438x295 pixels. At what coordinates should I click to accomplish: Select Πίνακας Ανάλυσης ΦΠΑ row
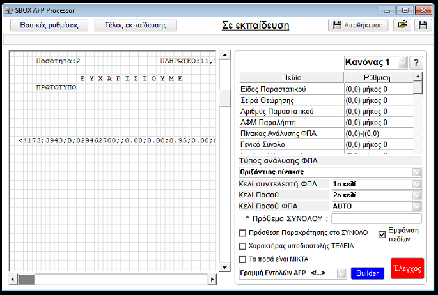tap(326, 133)
